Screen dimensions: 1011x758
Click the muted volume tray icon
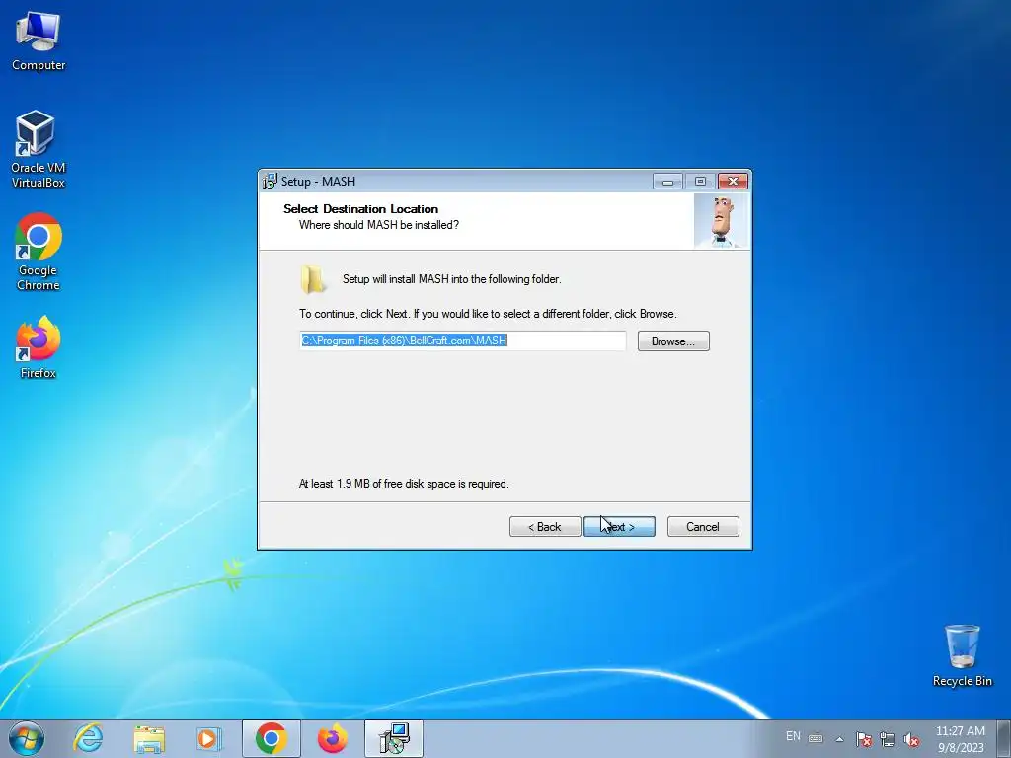point(911,739)
